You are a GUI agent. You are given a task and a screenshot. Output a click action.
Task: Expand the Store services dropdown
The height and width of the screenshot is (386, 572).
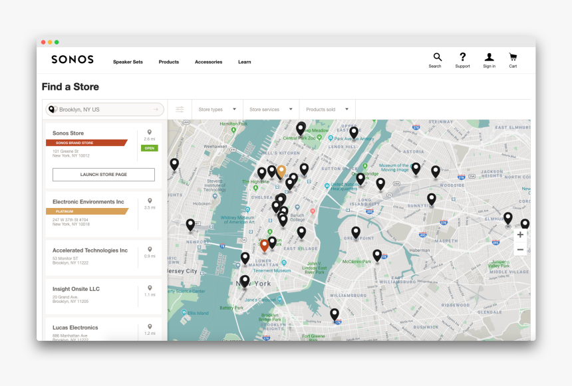271,110
